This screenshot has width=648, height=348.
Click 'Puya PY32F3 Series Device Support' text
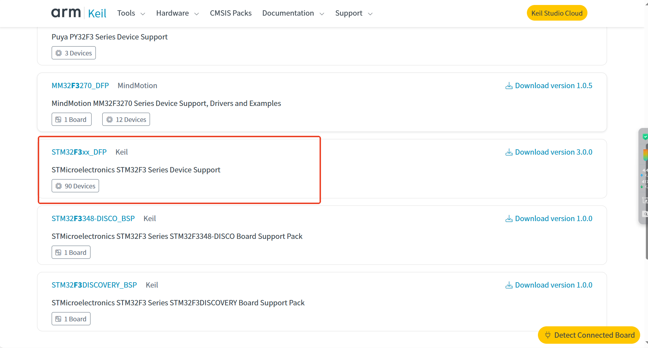coord(110,37)
